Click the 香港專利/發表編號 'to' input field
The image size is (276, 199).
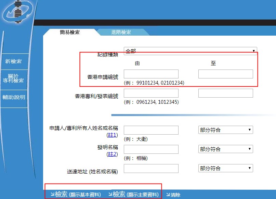(x=226, y=93)
